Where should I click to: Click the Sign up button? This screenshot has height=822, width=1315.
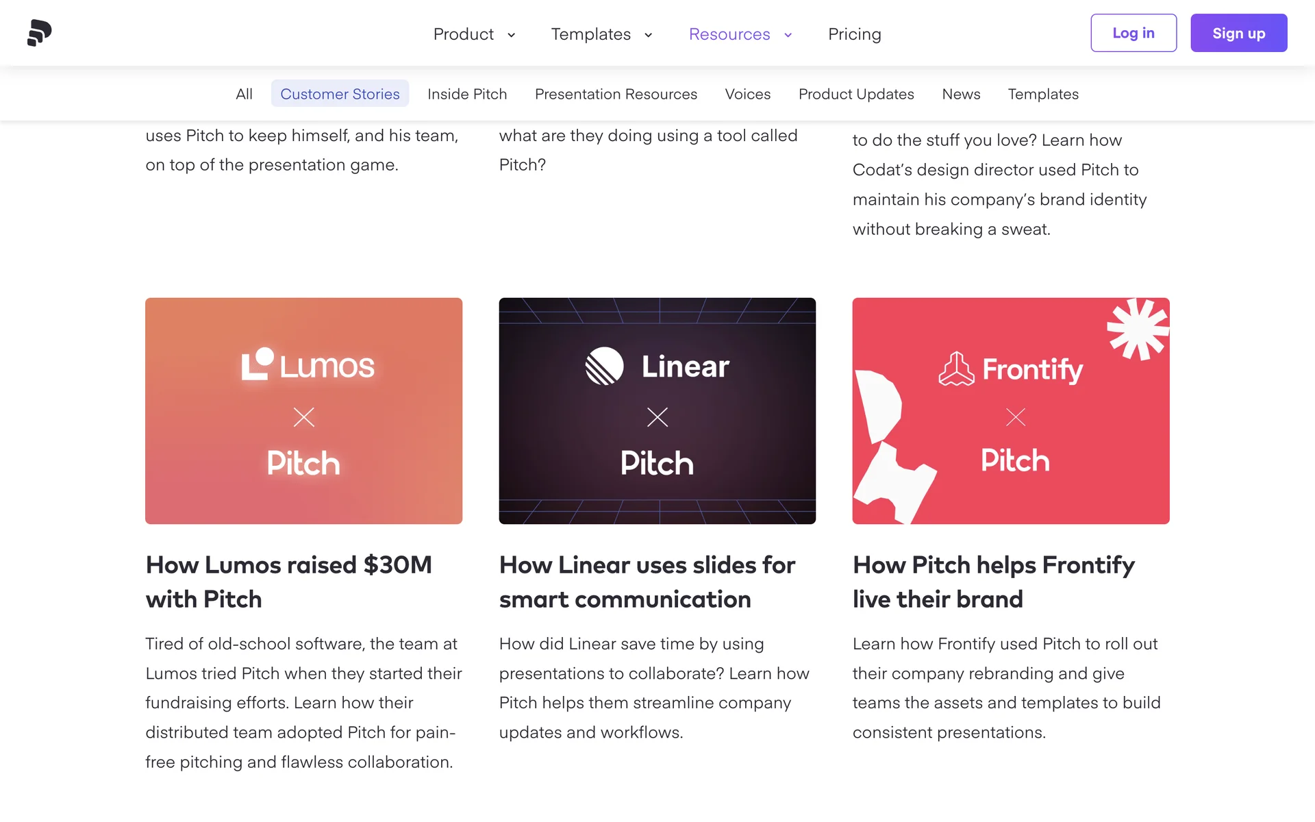point(1238,33)
